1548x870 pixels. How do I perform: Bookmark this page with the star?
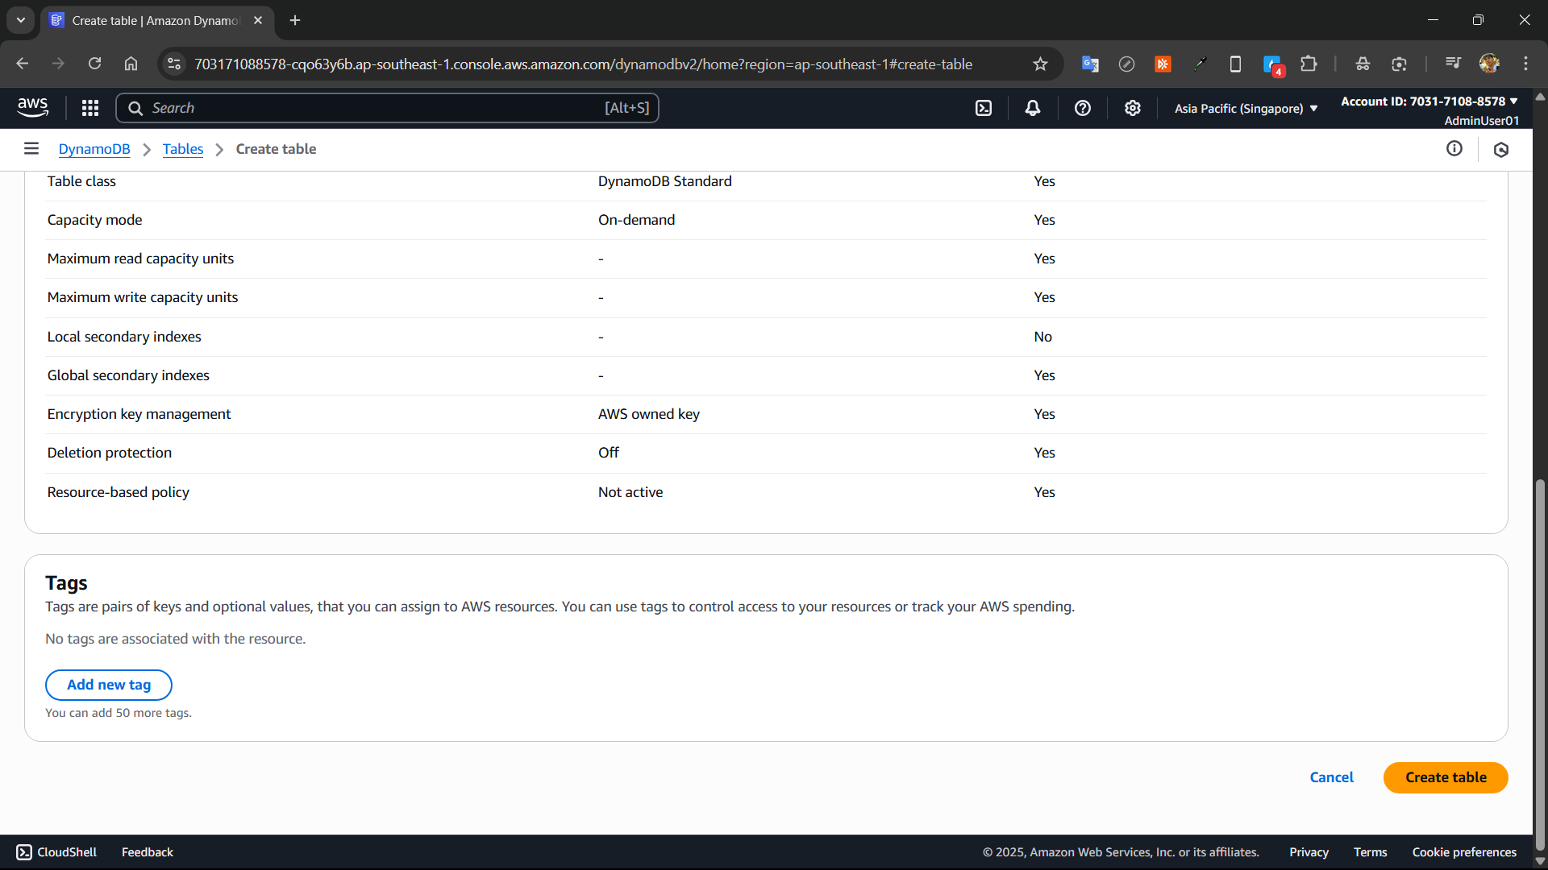pyautogui.click(x=1040, y=64)
